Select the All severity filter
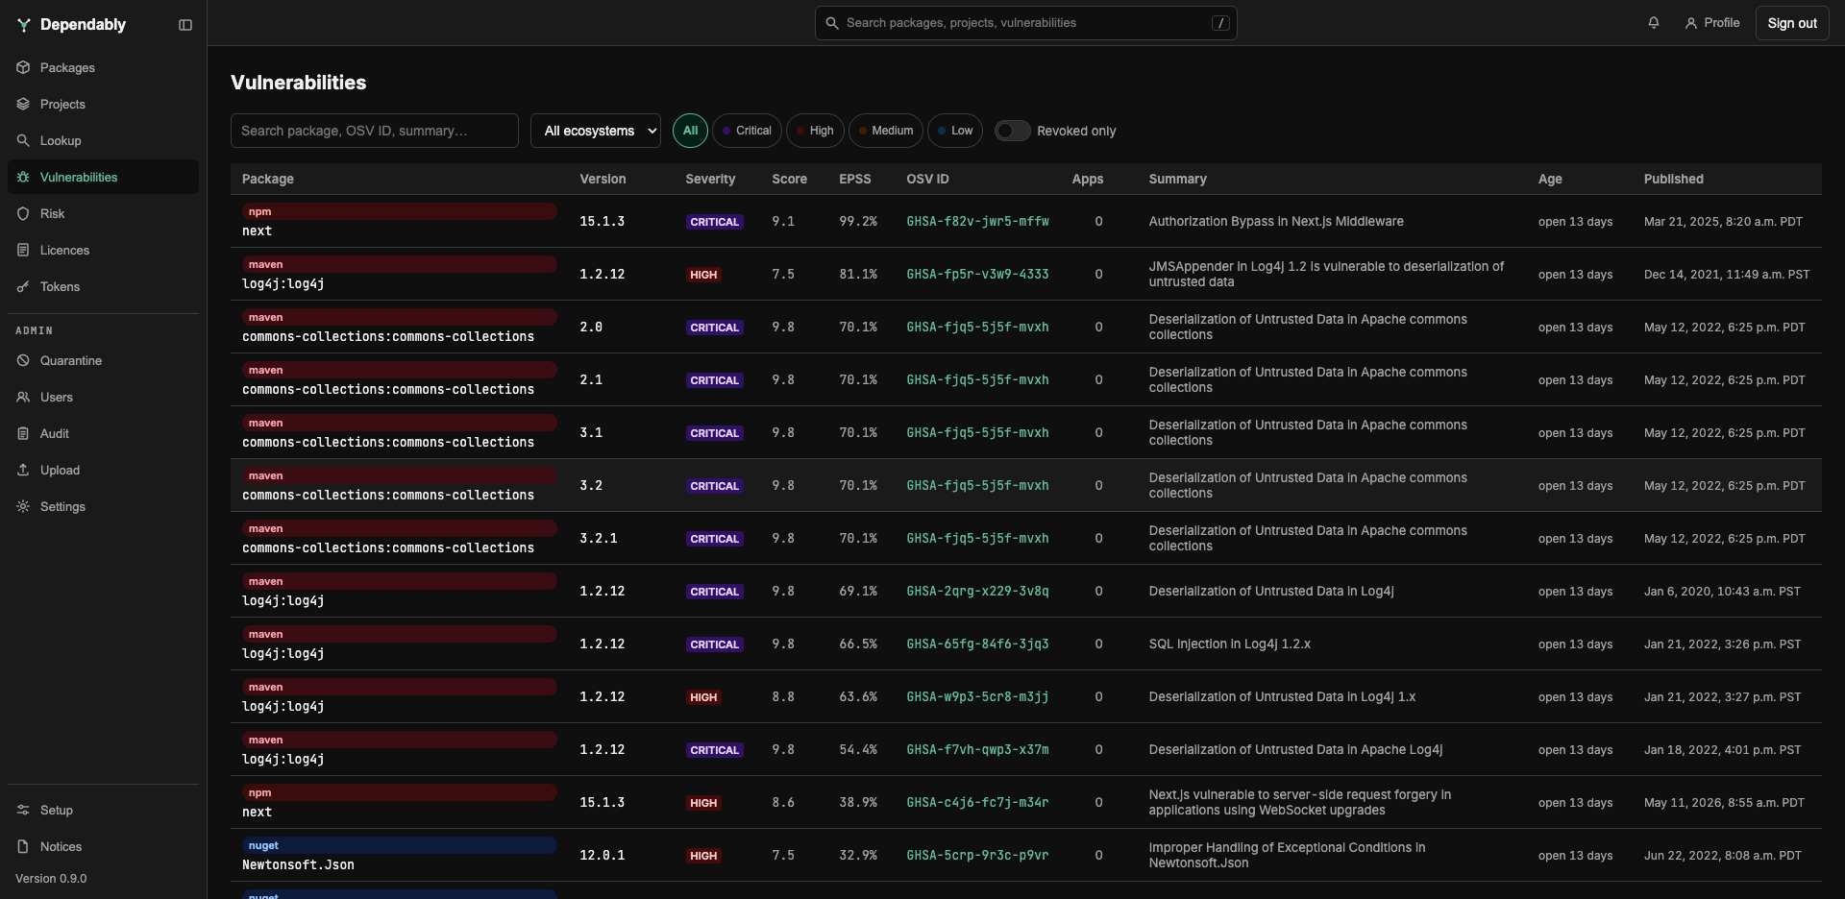This screenshot has height=899, width=1845. pos(690,131)
